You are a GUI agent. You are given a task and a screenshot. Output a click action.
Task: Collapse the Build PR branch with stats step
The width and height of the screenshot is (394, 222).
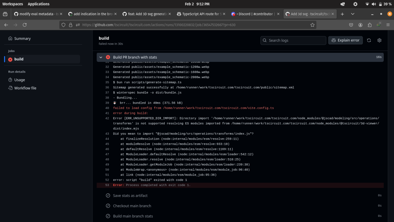tap(101, 57)
